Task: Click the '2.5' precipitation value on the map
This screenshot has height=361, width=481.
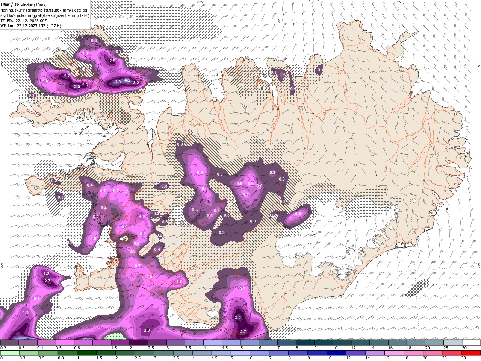Action: (x=112, y=61)
